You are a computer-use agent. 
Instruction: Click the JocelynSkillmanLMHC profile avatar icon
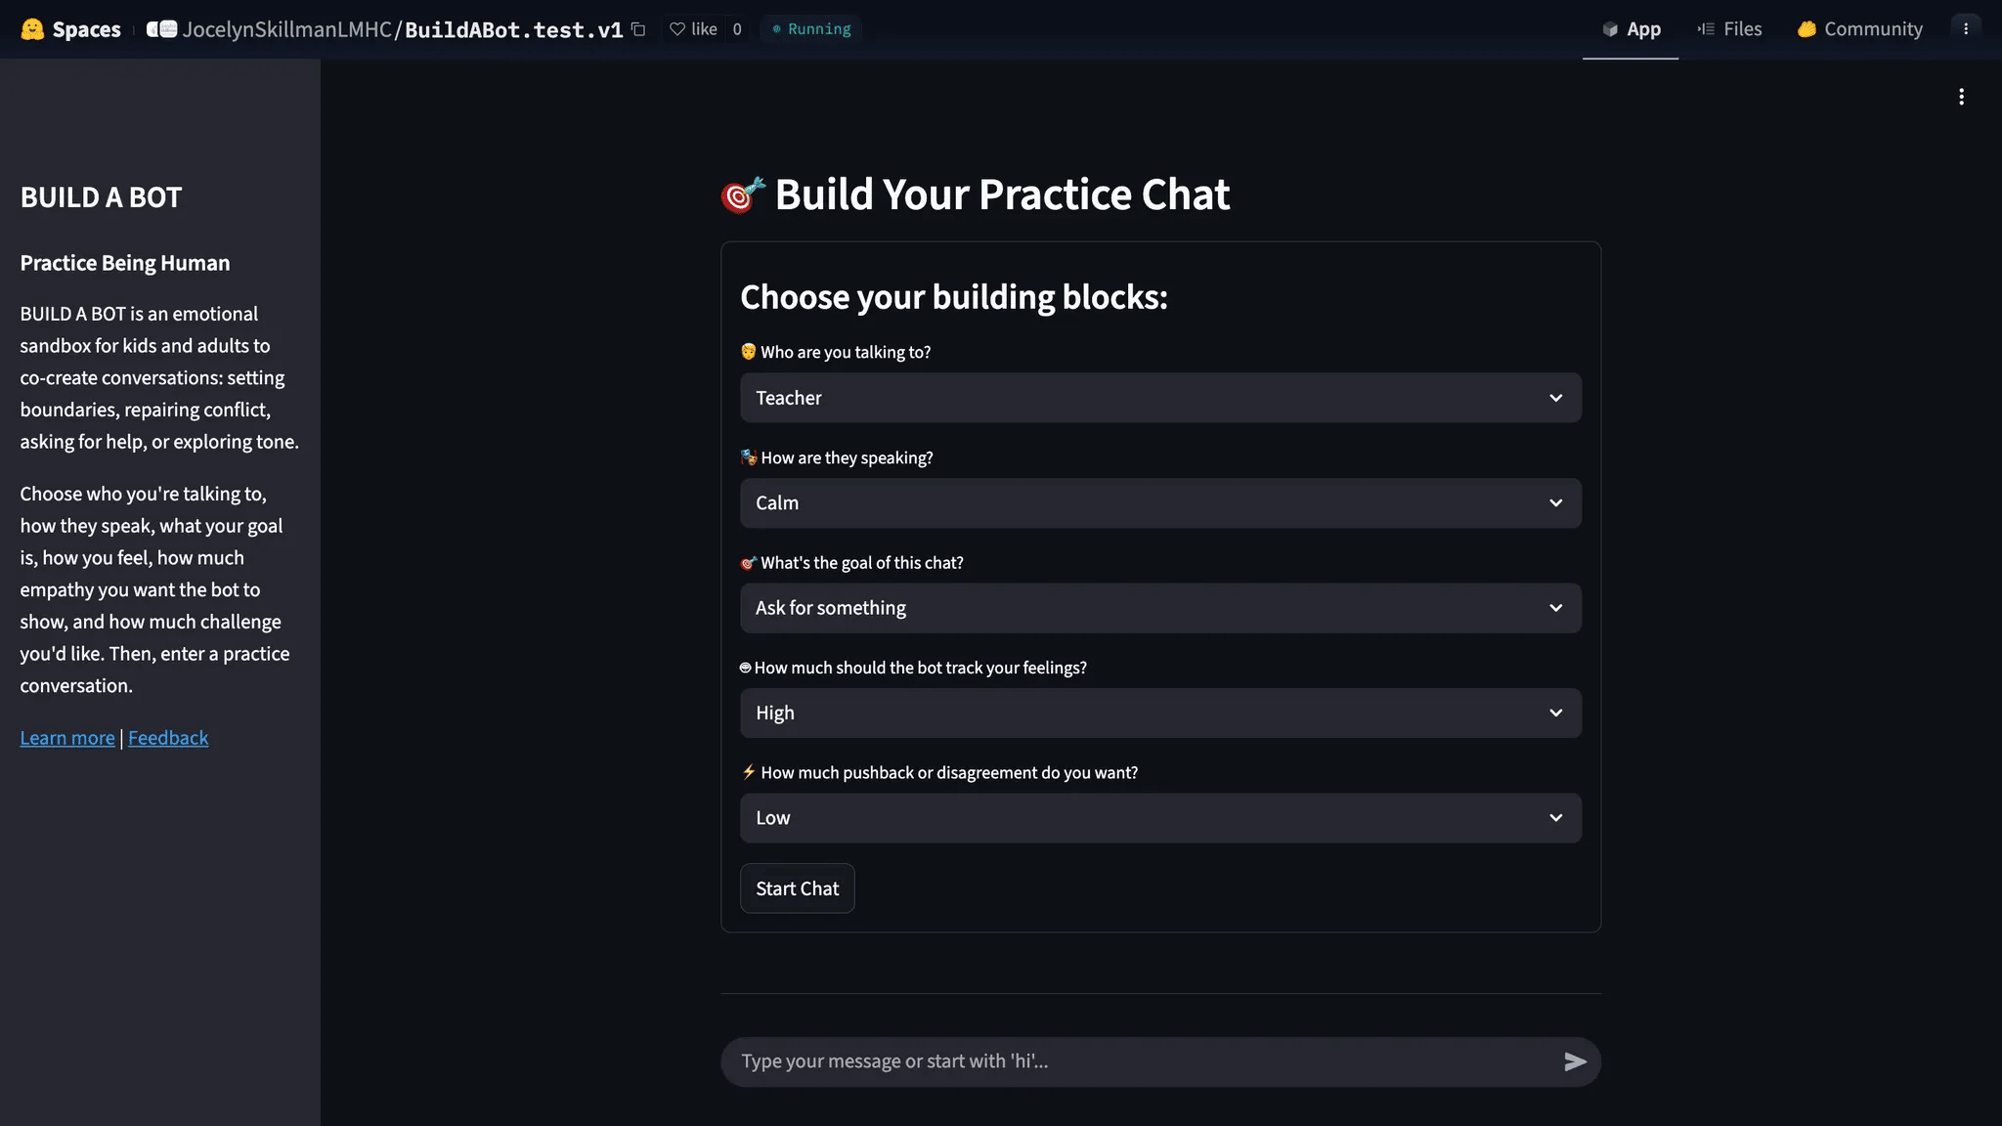pyautogui.click(x=161, y=29)
